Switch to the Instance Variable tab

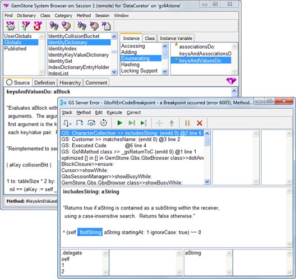pyautogui.click(x=176, y=38)
